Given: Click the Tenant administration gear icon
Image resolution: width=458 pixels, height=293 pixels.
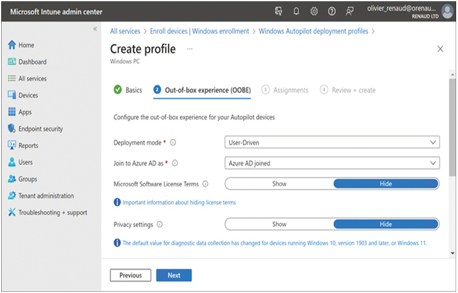Looking at the screenshot, I should click(12, 195).
